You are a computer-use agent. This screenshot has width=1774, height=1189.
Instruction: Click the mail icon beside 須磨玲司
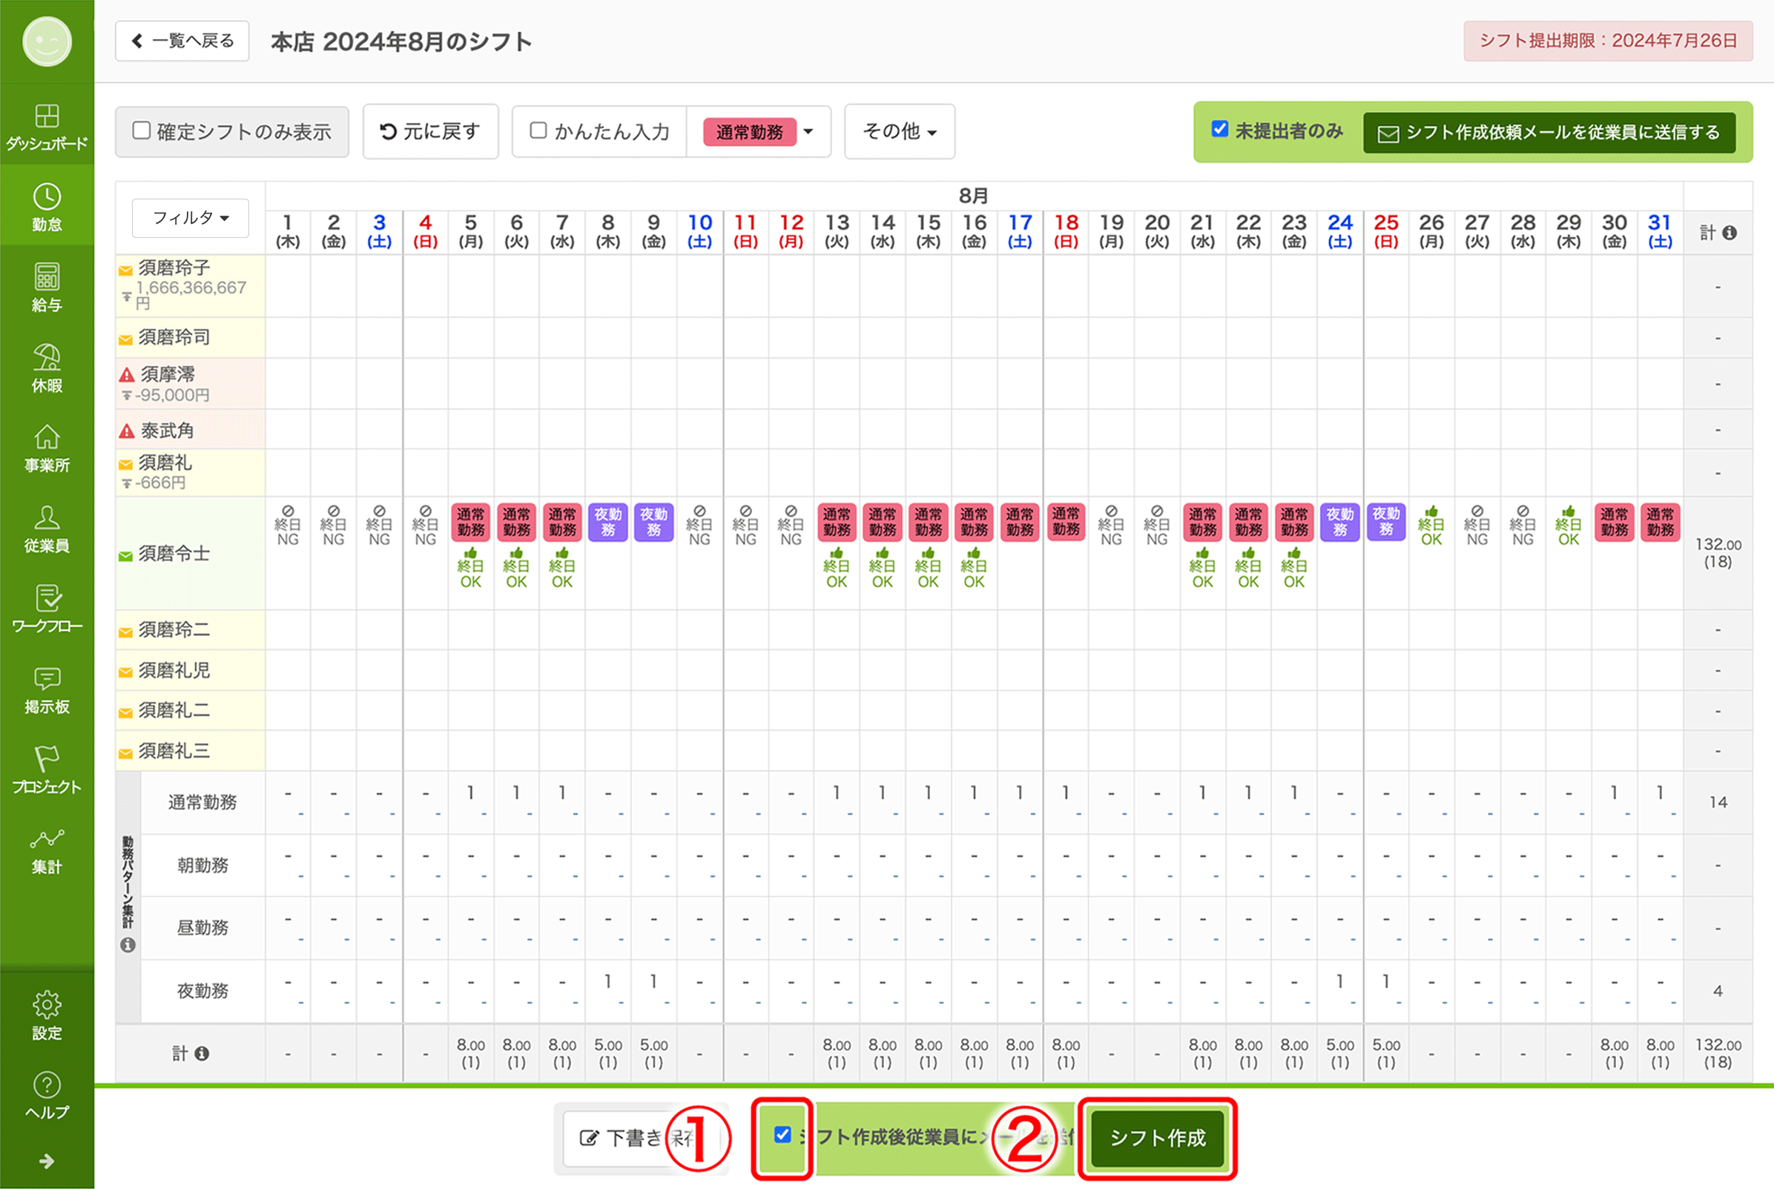(125, 340)
